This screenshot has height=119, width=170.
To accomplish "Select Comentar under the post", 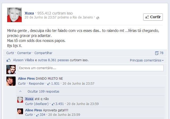I will pos(24,53).
